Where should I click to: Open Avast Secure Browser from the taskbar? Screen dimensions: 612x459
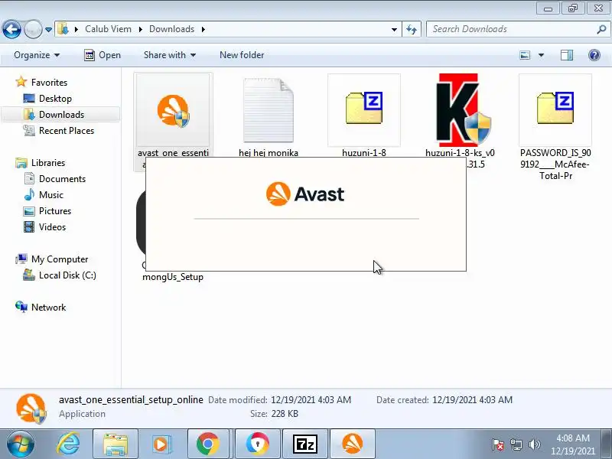(258, 444)
